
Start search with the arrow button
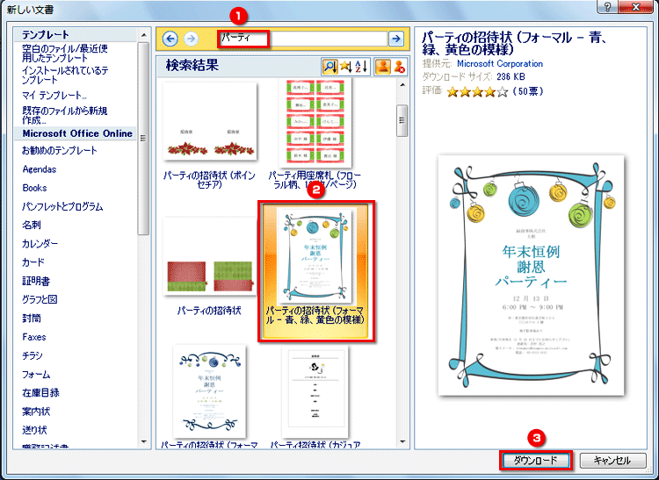point(395,39)
